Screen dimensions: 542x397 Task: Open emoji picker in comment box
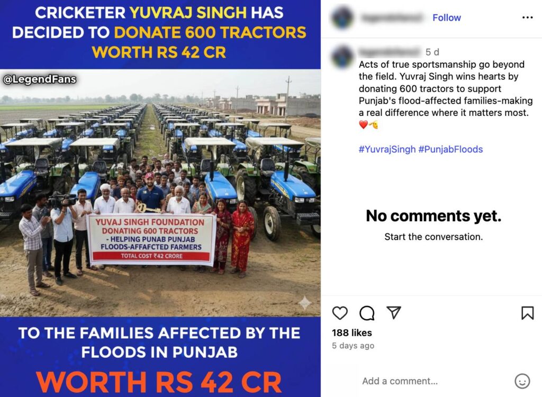[x=522, y=381]
